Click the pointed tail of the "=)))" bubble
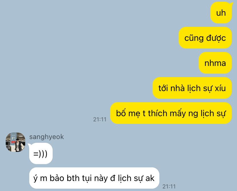237x191 pixels. [x=29, y=145]
